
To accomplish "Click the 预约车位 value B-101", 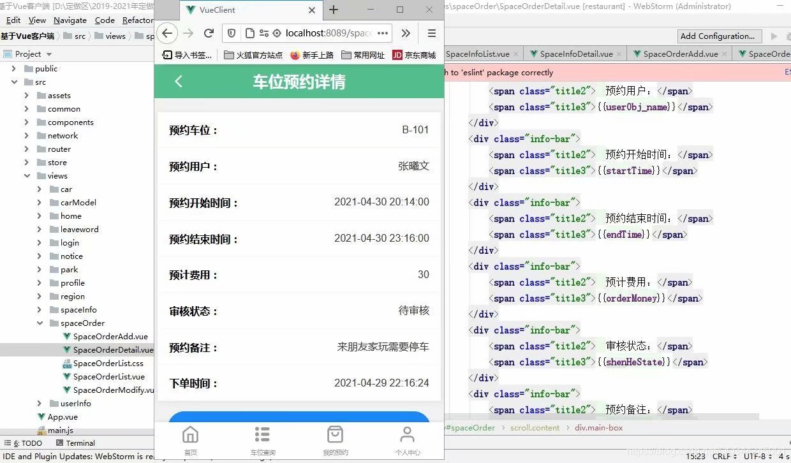I will 415,129.
